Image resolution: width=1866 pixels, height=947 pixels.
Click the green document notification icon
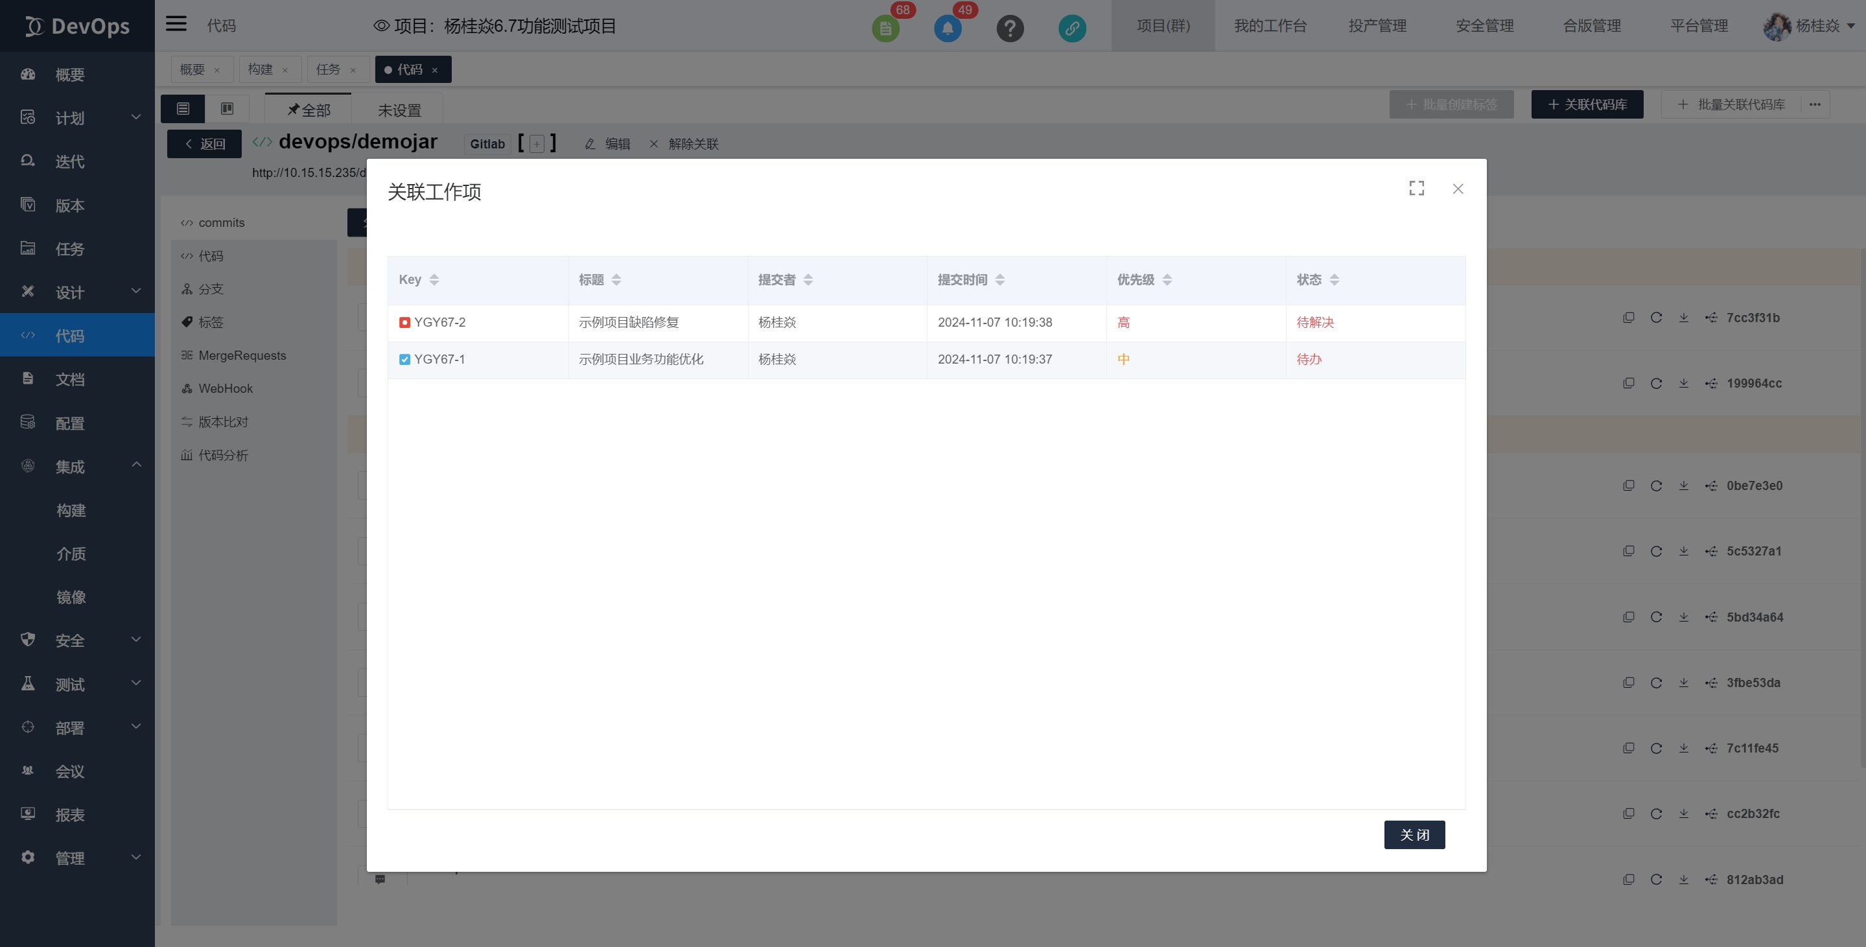885,29
